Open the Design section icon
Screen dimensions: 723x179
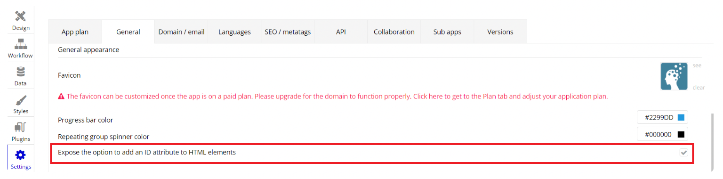coord(21,16)
